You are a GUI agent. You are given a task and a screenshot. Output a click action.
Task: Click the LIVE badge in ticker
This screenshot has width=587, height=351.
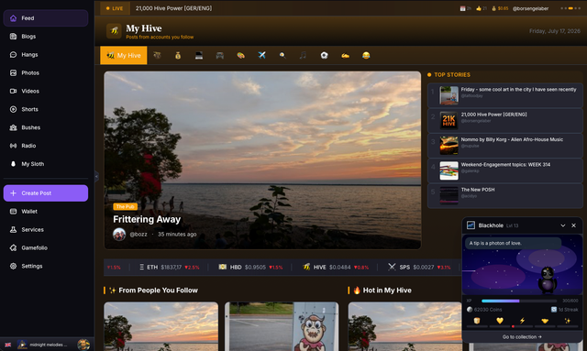[115, 8]
